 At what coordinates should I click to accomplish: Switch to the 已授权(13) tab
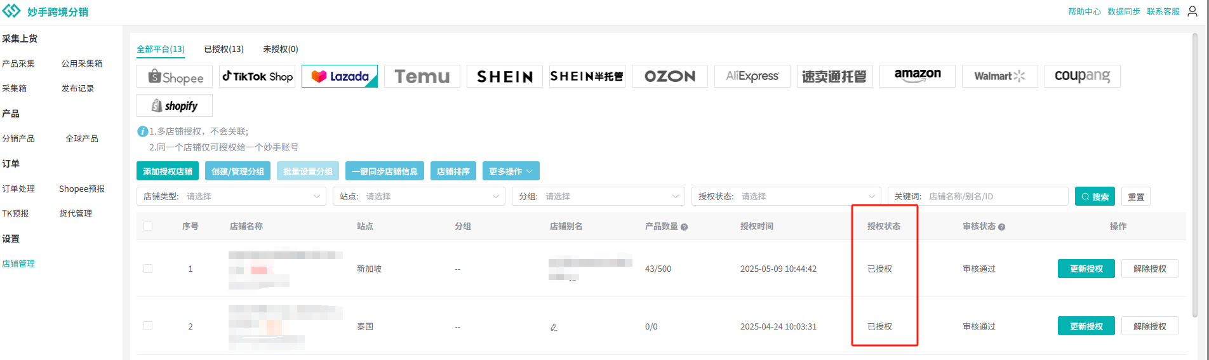click(x=224, y=49)
